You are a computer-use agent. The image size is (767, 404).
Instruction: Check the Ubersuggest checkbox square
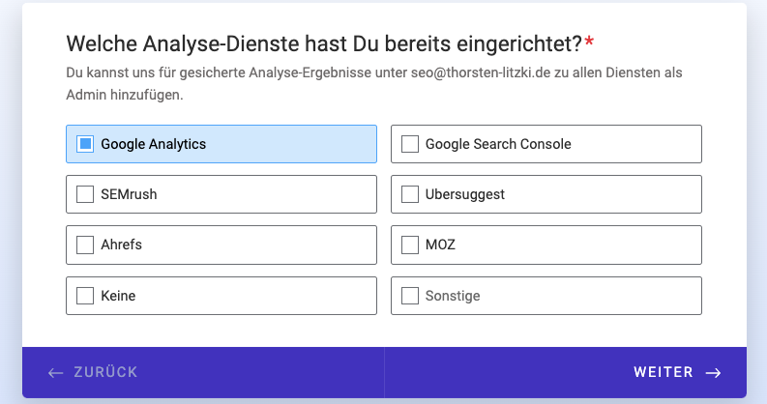coord(410,194)
